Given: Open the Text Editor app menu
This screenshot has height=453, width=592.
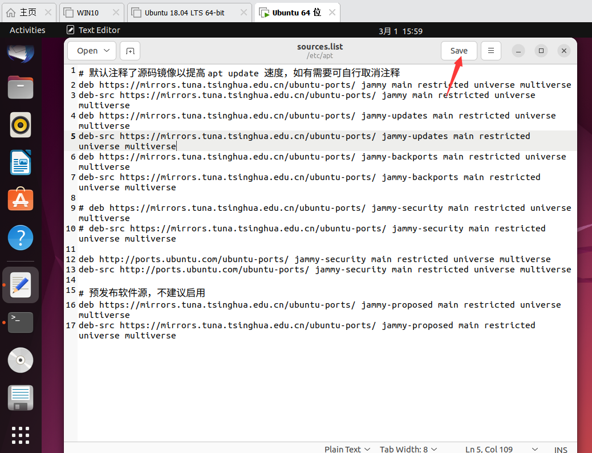Looking at the screenshot, I should pyautogui.click(x=94, y=30).
